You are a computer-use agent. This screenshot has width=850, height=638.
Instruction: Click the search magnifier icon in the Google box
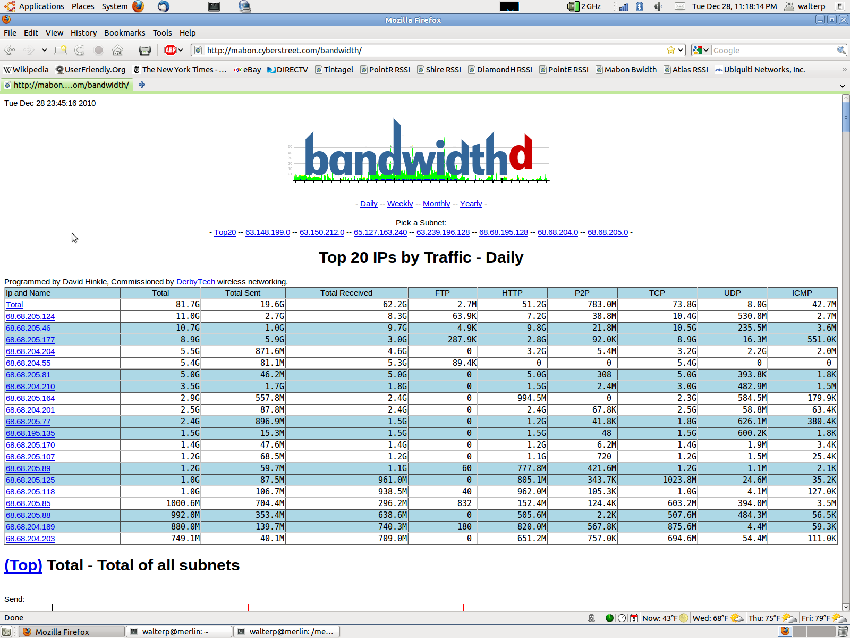coord(841,50)
